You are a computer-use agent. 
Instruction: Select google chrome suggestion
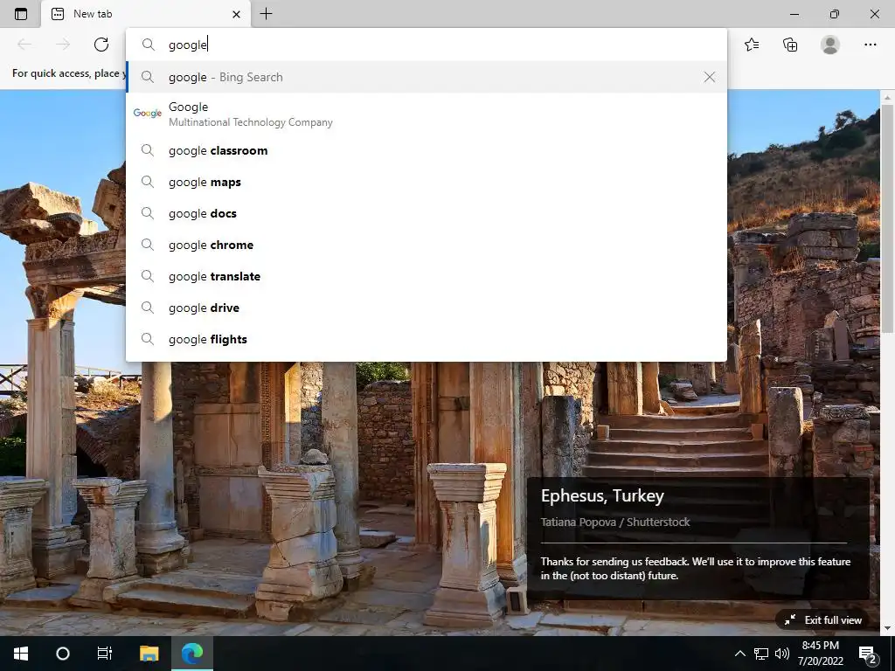point(427,245)
